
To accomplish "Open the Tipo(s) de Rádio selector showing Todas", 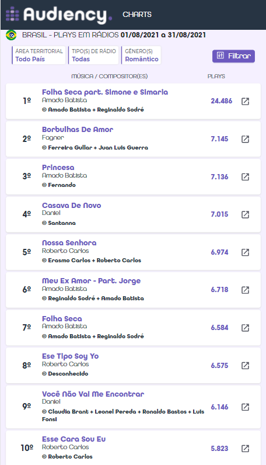I will [93, 55].
